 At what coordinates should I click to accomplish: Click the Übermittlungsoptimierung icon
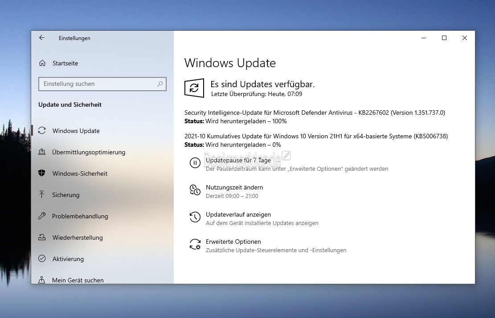[42, 152]
